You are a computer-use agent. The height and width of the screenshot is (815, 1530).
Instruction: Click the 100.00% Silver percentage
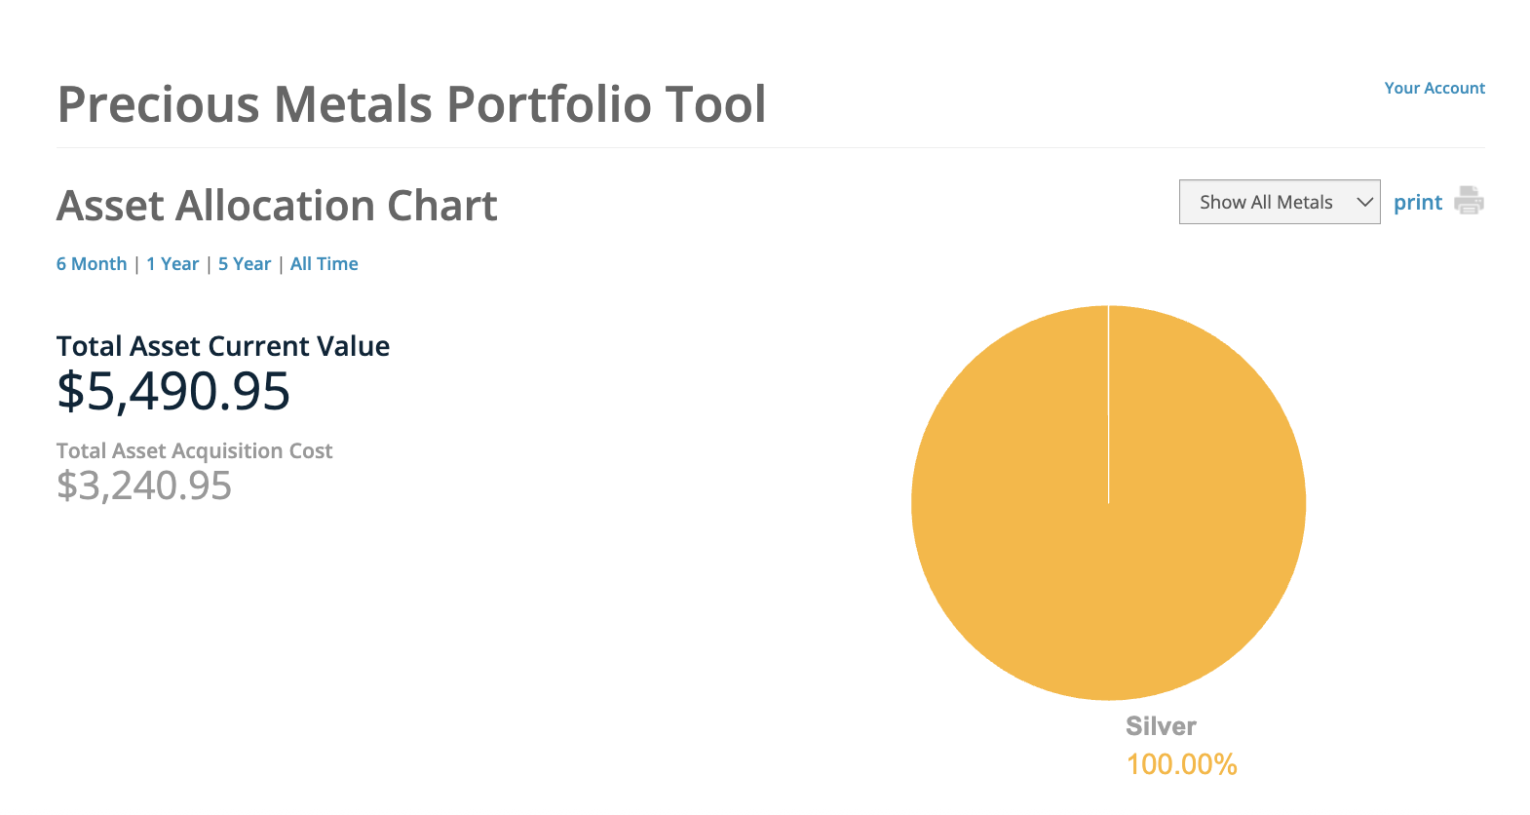(1181, 764)
